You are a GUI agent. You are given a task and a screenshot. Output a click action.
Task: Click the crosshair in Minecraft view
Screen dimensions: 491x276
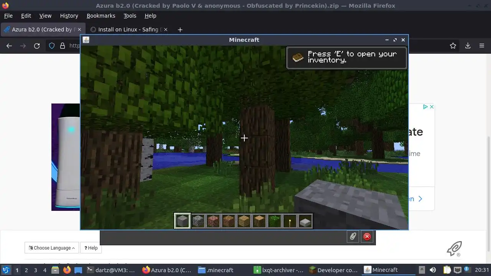(x=244, y=138)
